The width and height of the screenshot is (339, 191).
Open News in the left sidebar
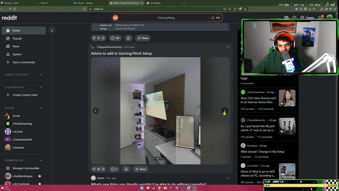pos(24,46)
